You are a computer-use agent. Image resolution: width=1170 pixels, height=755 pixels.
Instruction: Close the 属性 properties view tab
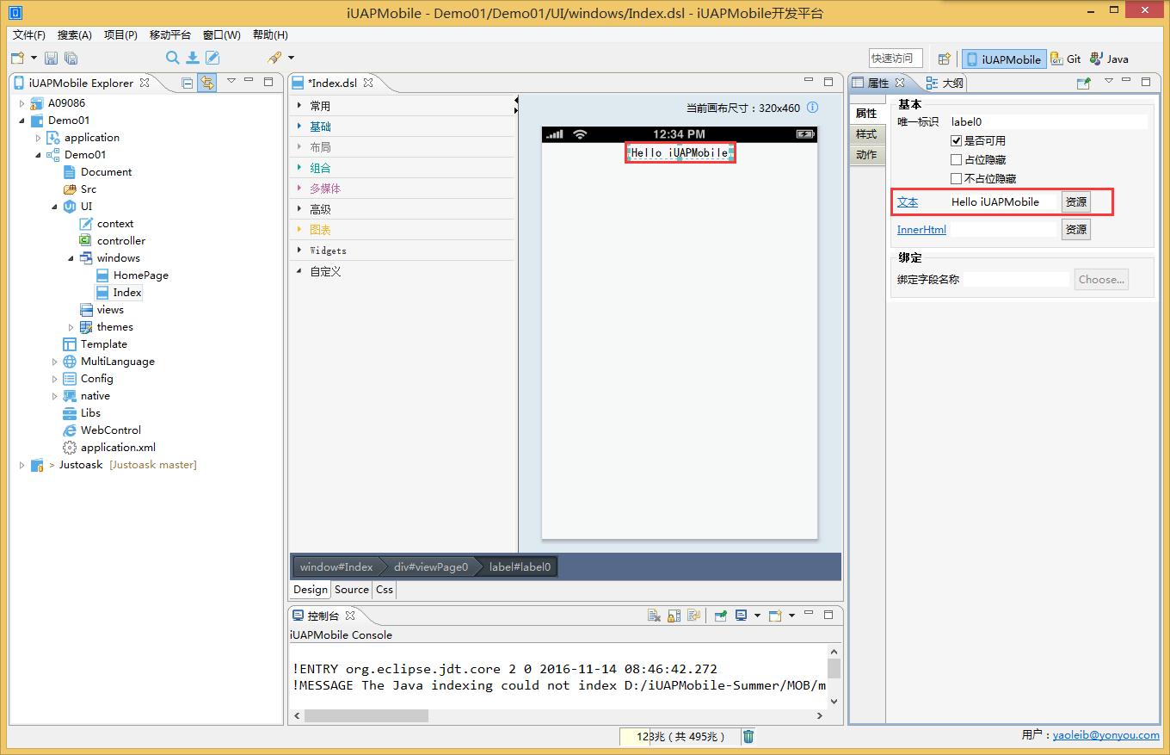click(900, 83)
